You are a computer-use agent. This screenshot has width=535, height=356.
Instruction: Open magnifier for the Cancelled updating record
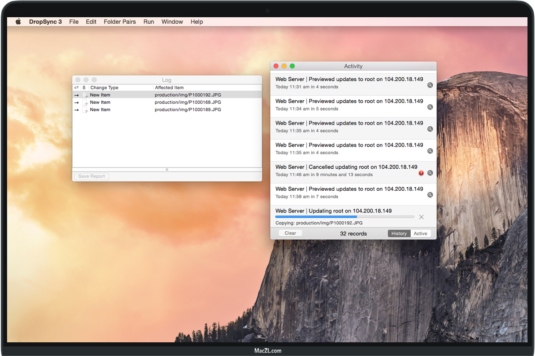tap(430, 173)
